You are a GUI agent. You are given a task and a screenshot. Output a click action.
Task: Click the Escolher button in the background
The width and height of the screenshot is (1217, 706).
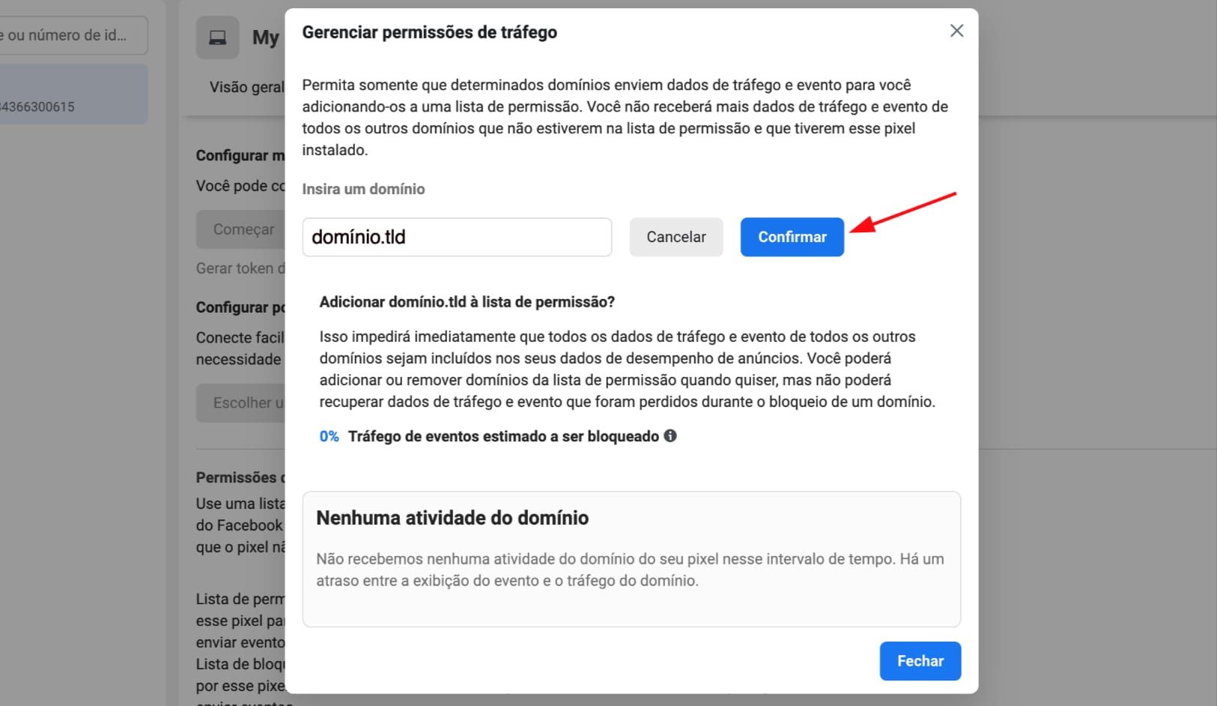242,403
